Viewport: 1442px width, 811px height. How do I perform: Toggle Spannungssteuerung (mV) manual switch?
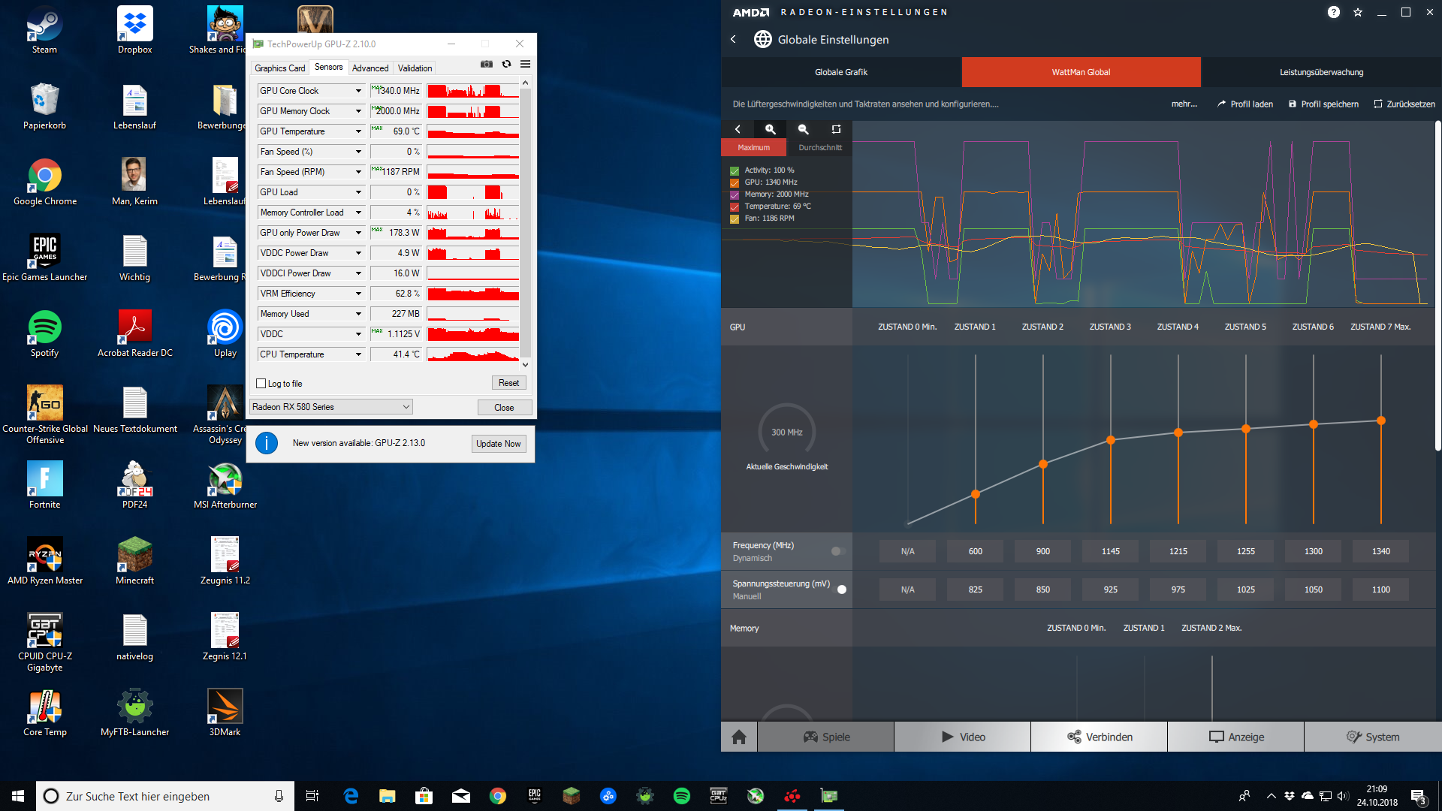point(838,589)
